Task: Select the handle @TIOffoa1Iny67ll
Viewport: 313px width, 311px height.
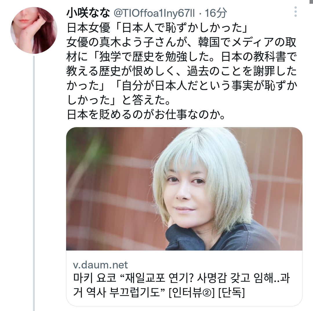Action: point(154,13)
